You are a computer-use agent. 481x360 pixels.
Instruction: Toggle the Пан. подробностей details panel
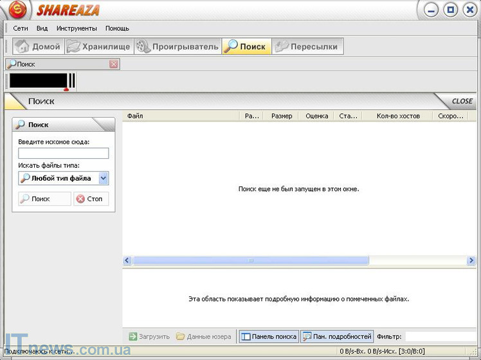(x=337, y=336)
